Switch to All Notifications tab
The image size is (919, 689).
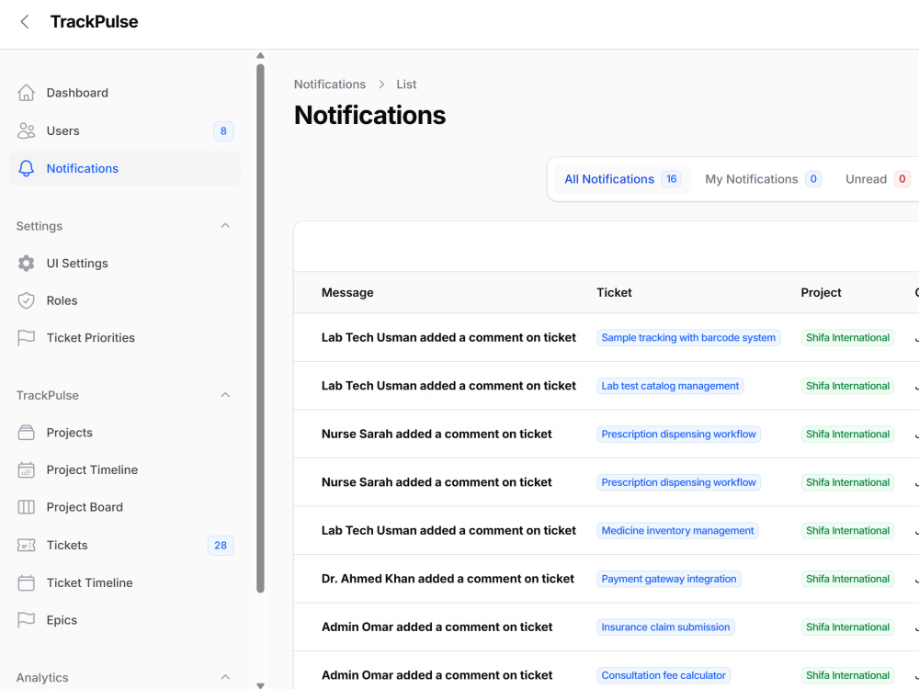coord(622,179)
